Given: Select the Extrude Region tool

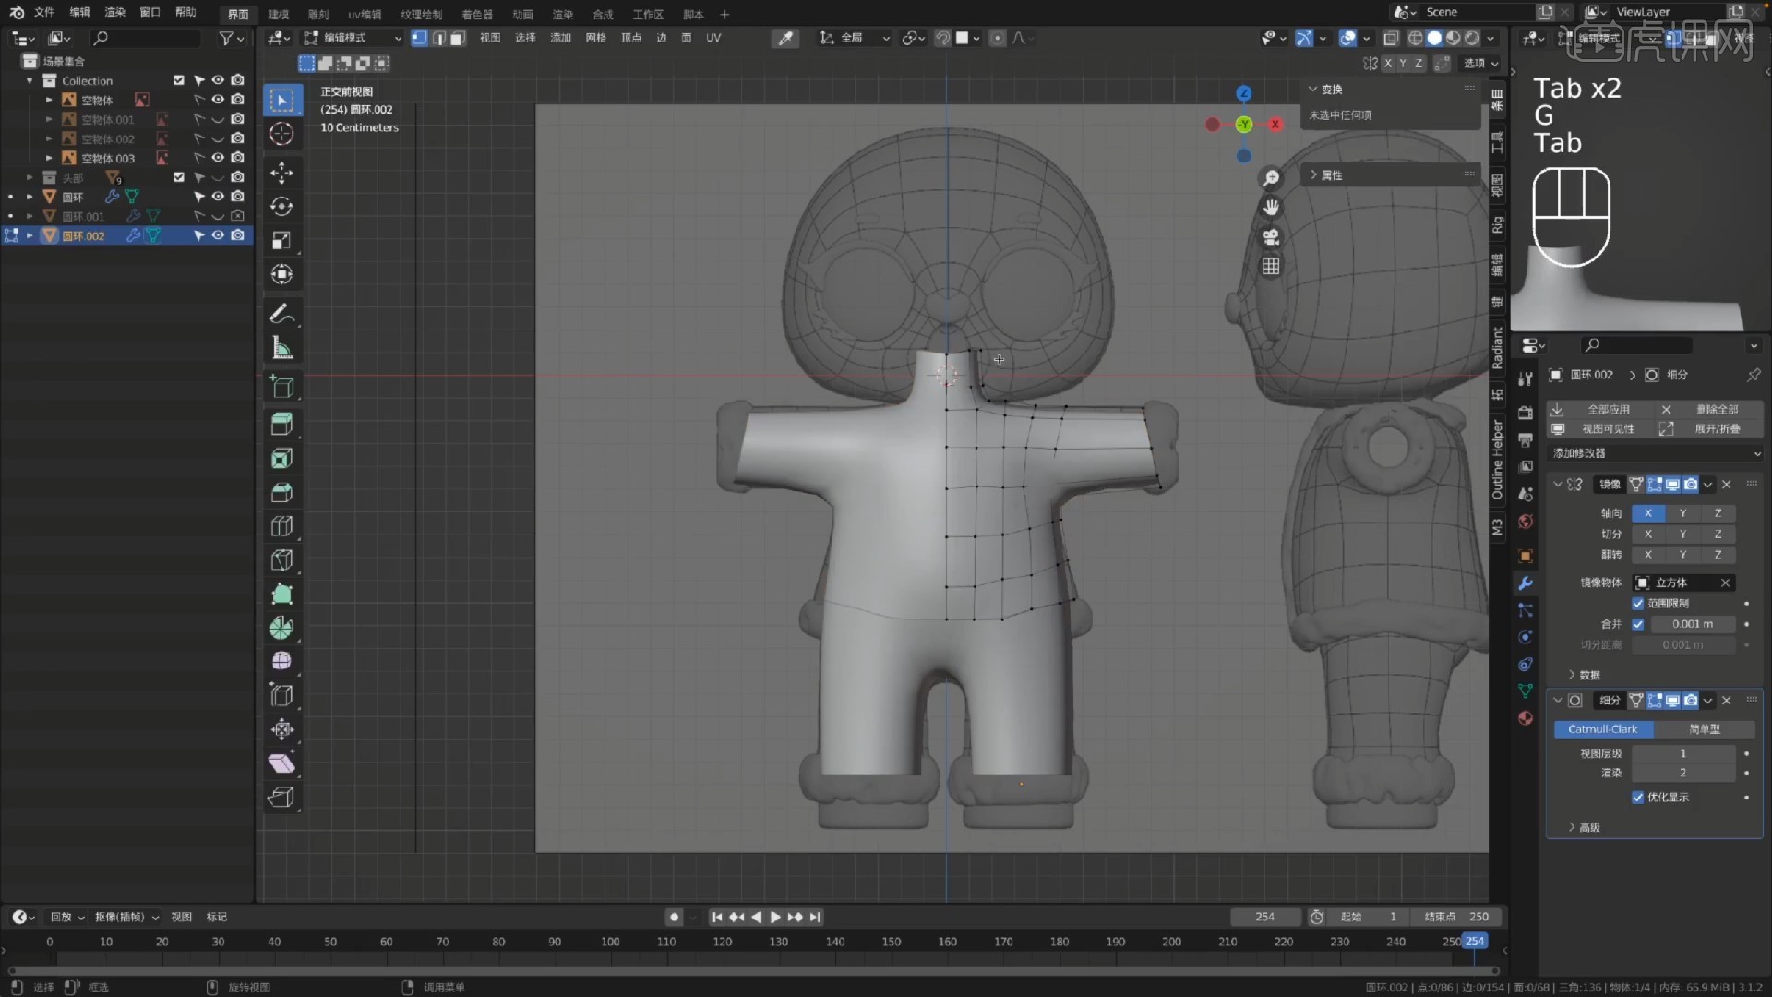Looking at the screenshot, I should pos(281,425).
